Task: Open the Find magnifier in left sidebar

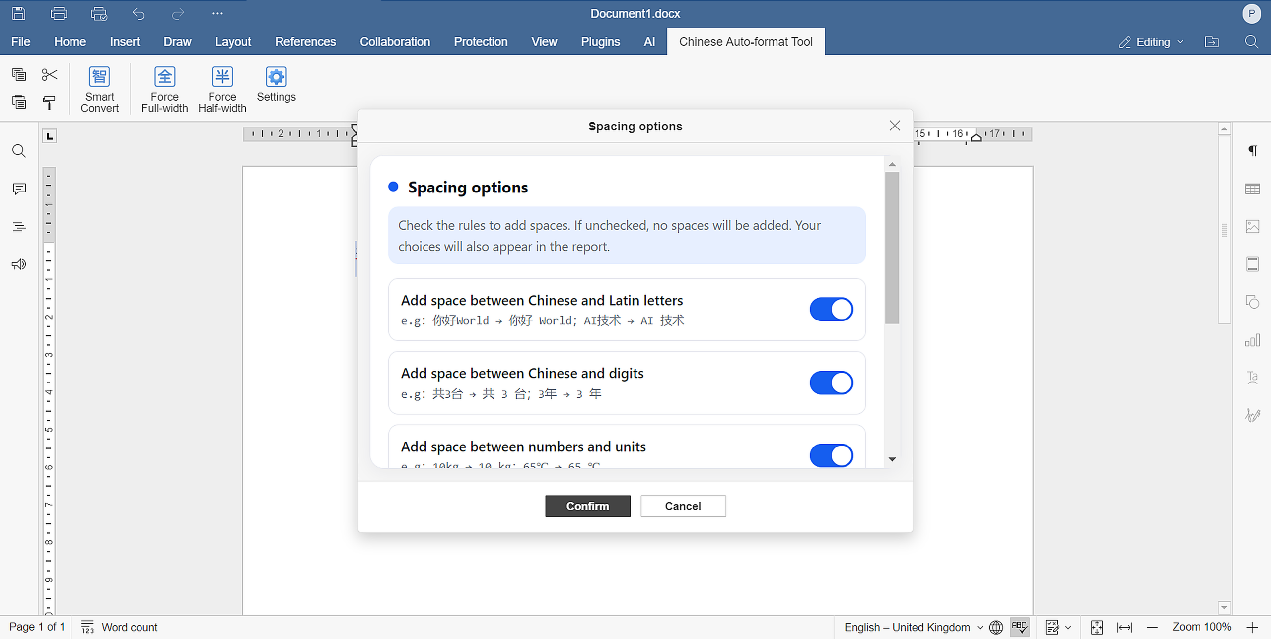Action: [19, 151]
